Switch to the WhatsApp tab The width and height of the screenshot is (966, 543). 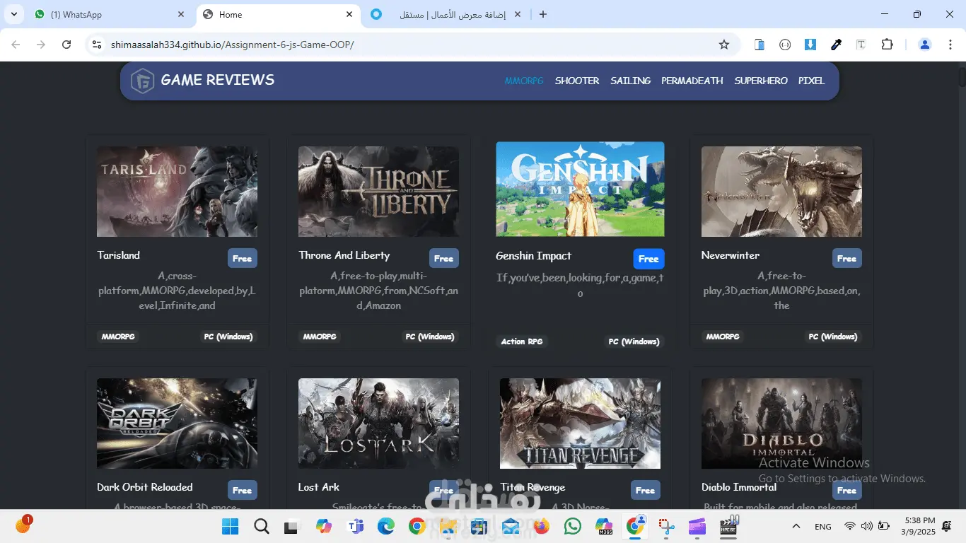point(110,14)
